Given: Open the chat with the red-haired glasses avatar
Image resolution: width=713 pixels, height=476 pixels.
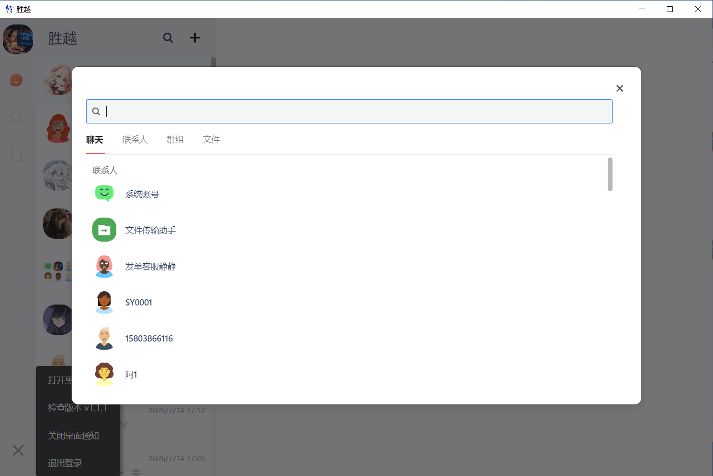Looking at the screenshot, I should click(58, 127).
